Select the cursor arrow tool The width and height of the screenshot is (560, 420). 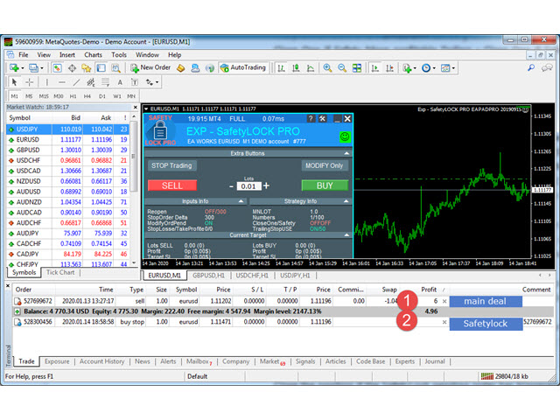(x=14, y=82)
